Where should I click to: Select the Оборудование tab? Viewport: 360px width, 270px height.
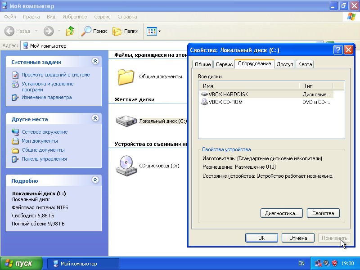254,63
